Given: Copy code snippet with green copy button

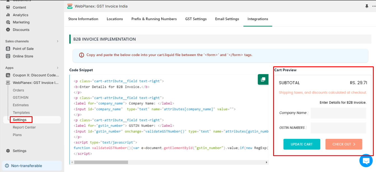Looking at the screenshot, I should [x=263, y=79].
